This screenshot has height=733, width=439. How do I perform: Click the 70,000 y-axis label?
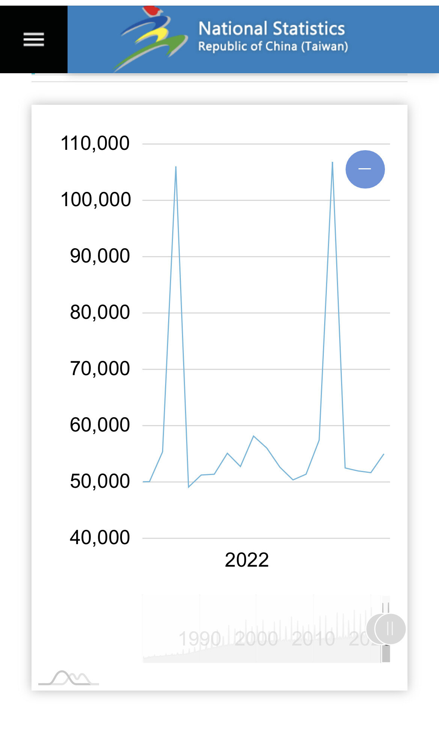pyautogui.click(x=100, y=369)
